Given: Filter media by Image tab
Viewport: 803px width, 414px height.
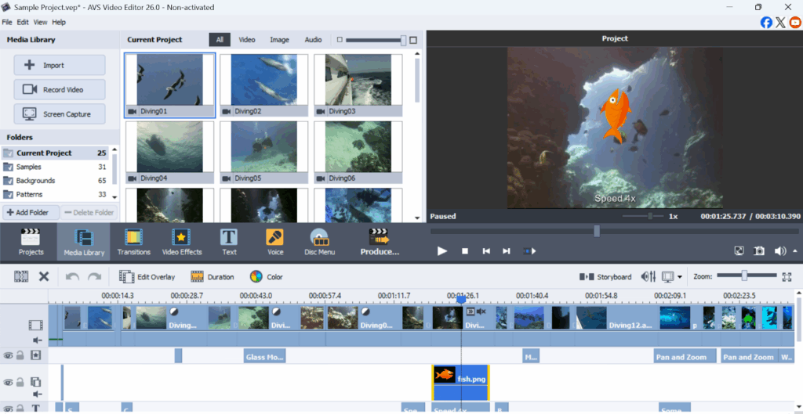Looking at the screenshot, I should [x=280, y=39].
